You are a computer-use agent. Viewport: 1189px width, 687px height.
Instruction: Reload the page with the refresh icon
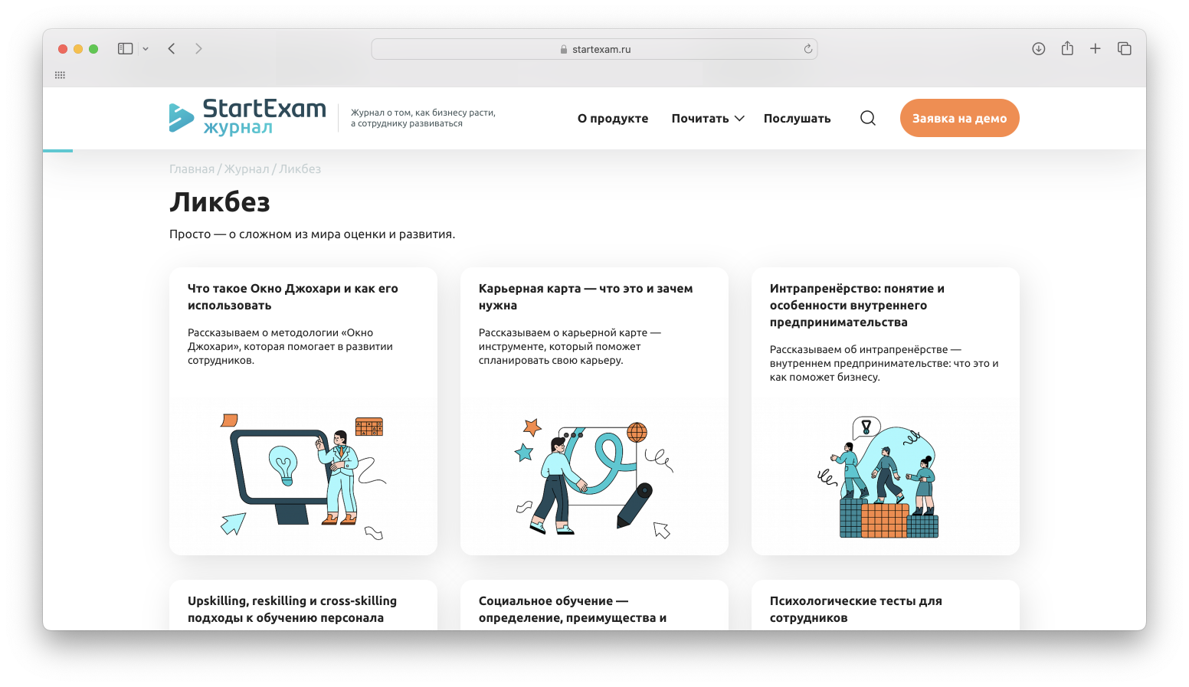click(808, 49)
